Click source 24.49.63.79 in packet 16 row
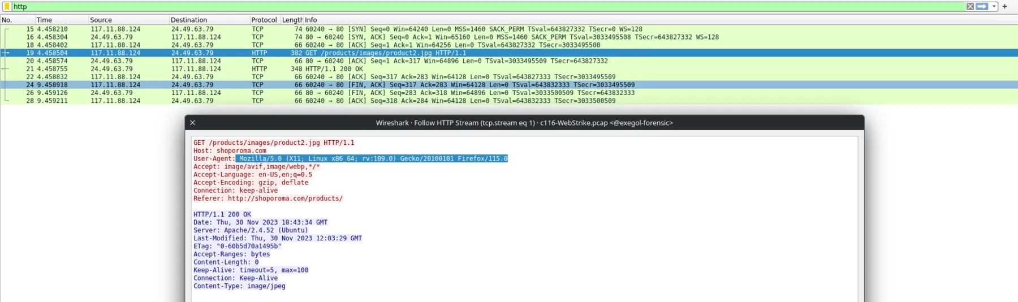The image size is (1018, 302). tap(111, 37)
